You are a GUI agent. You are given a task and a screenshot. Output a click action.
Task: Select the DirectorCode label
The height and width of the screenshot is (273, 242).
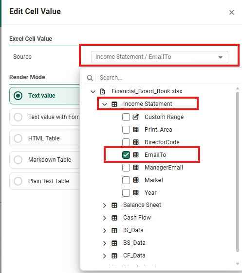coord(162,142)
